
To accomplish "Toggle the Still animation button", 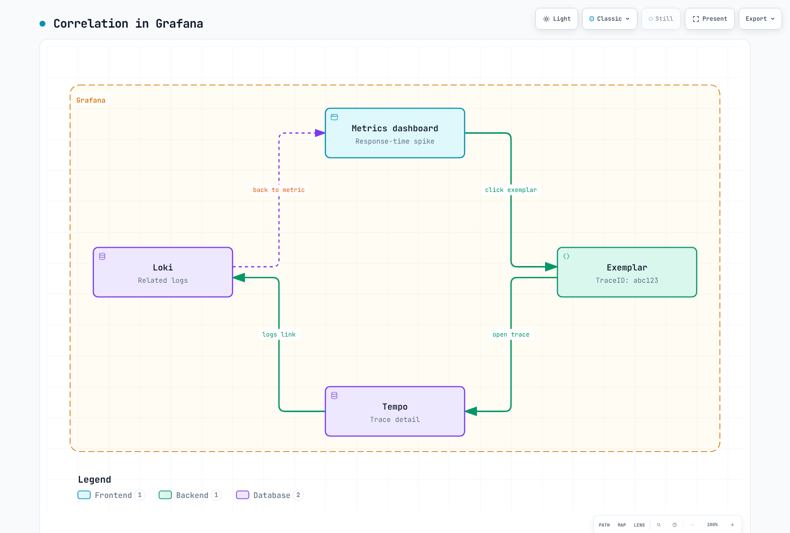I will click(661, 19).
